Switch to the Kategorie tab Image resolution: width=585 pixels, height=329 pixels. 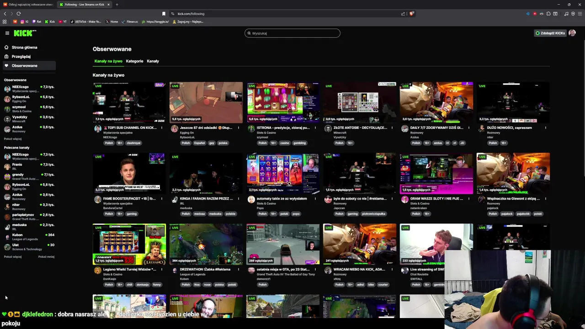click(x=134, y=61)
